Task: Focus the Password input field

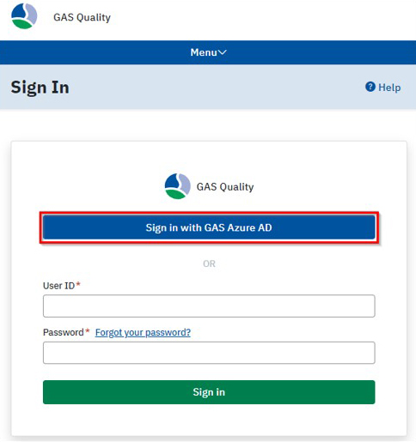Action: point(209,353)
